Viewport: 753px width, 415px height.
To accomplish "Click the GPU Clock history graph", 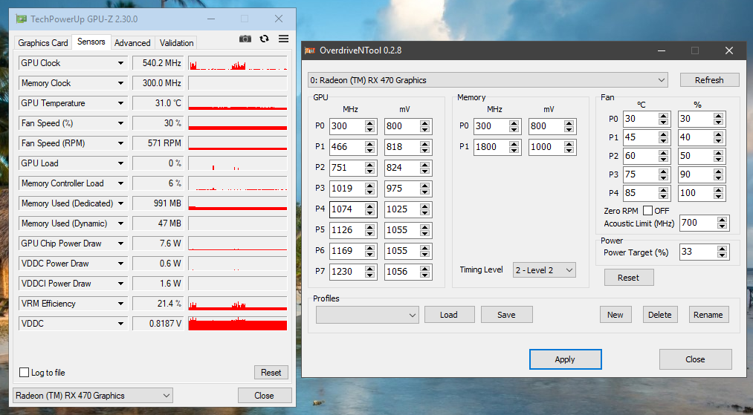I will pos(238,63).
